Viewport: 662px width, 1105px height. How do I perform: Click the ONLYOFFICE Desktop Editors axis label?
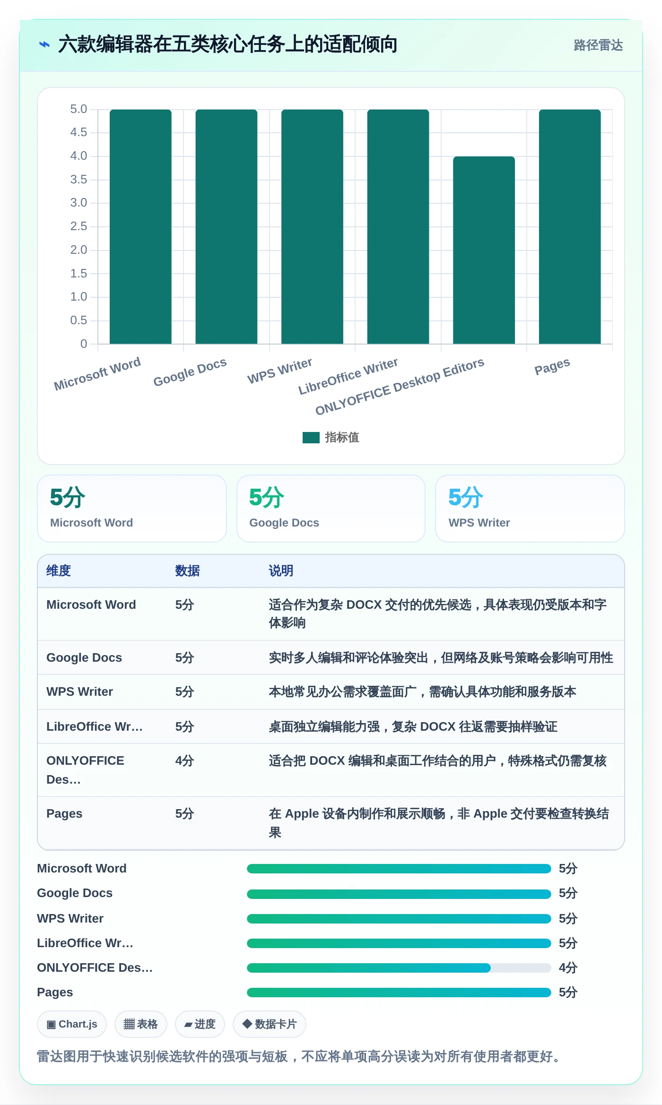point(400,387)
